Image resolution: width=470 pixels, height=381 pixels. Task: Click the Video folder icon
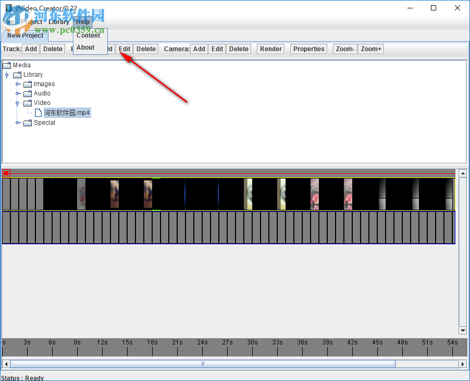(28, 103)
